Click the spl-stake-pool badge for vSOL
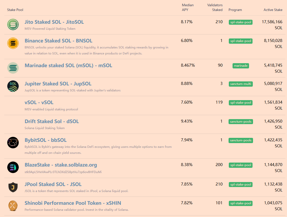The width and height of the screenshot is (287, 217). [x=241, y=103]
